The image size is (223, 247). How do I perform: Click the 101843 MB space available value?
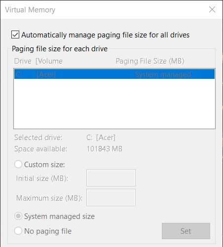point(105,149)
